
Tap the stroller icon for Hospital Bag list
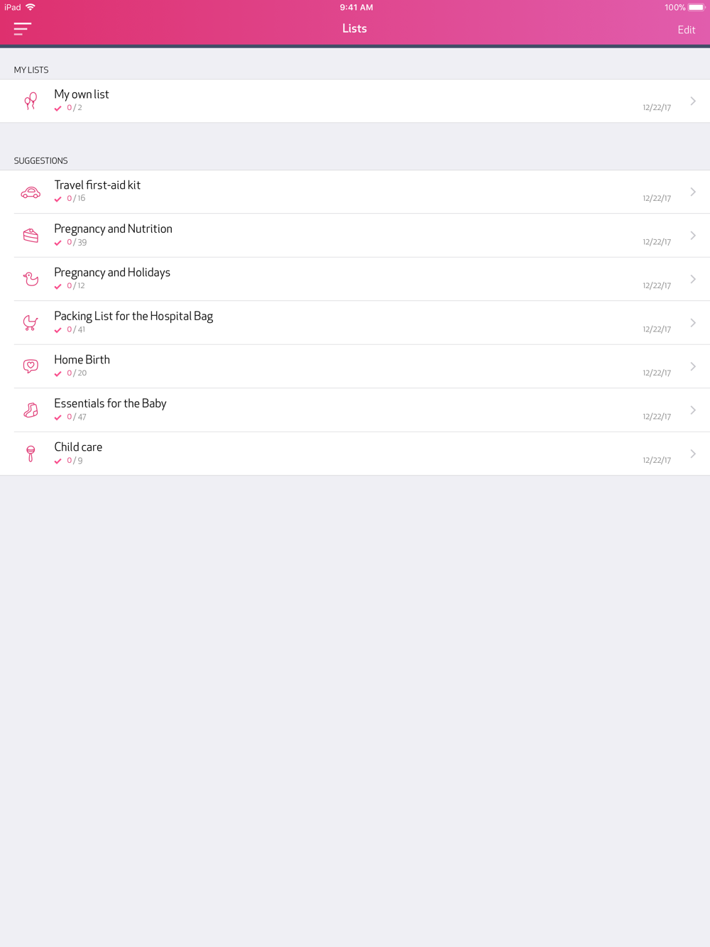pos(31,323)
